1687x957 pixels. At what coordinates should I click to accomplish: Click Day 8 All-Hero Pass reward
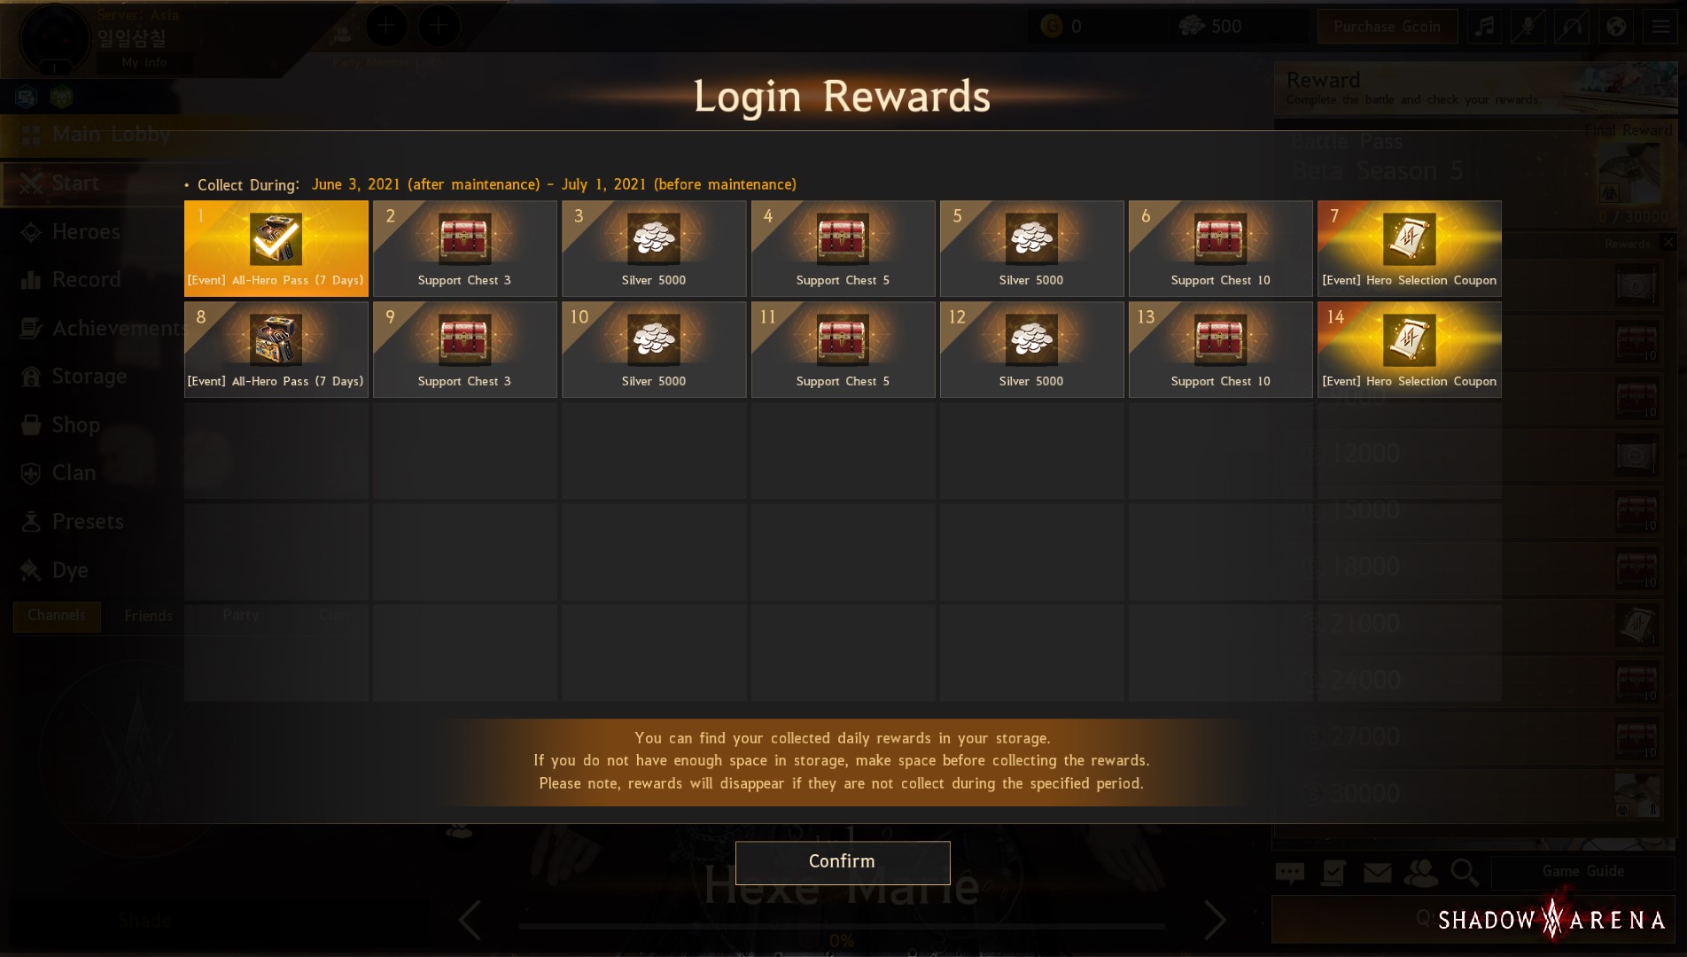276,349
